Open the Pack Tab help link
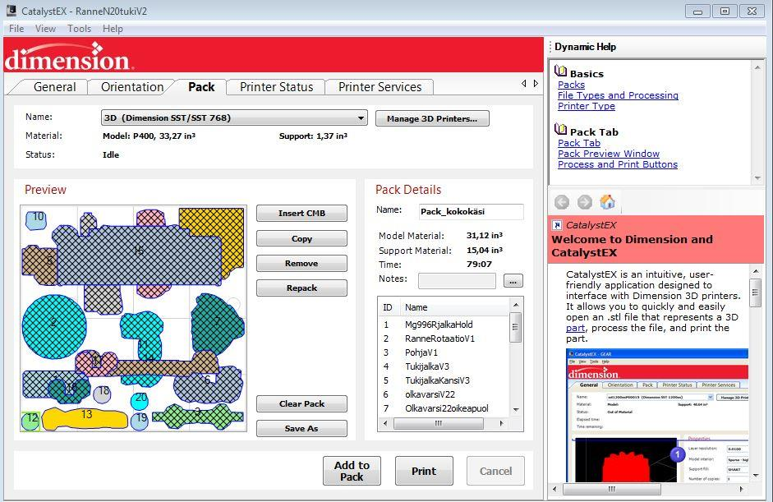This screenshot has width=773, height=502. [x=579, y=143]
